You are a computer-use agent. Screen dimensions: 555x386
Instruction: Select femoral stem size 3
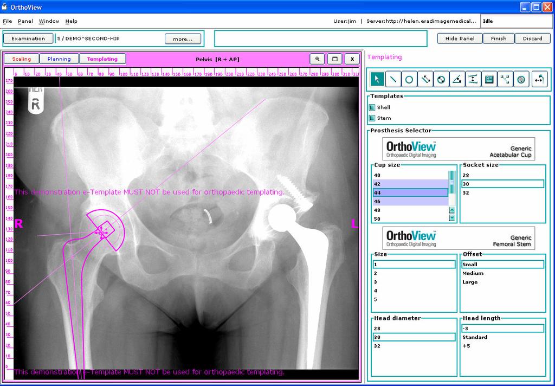click(x=414, y=282)
